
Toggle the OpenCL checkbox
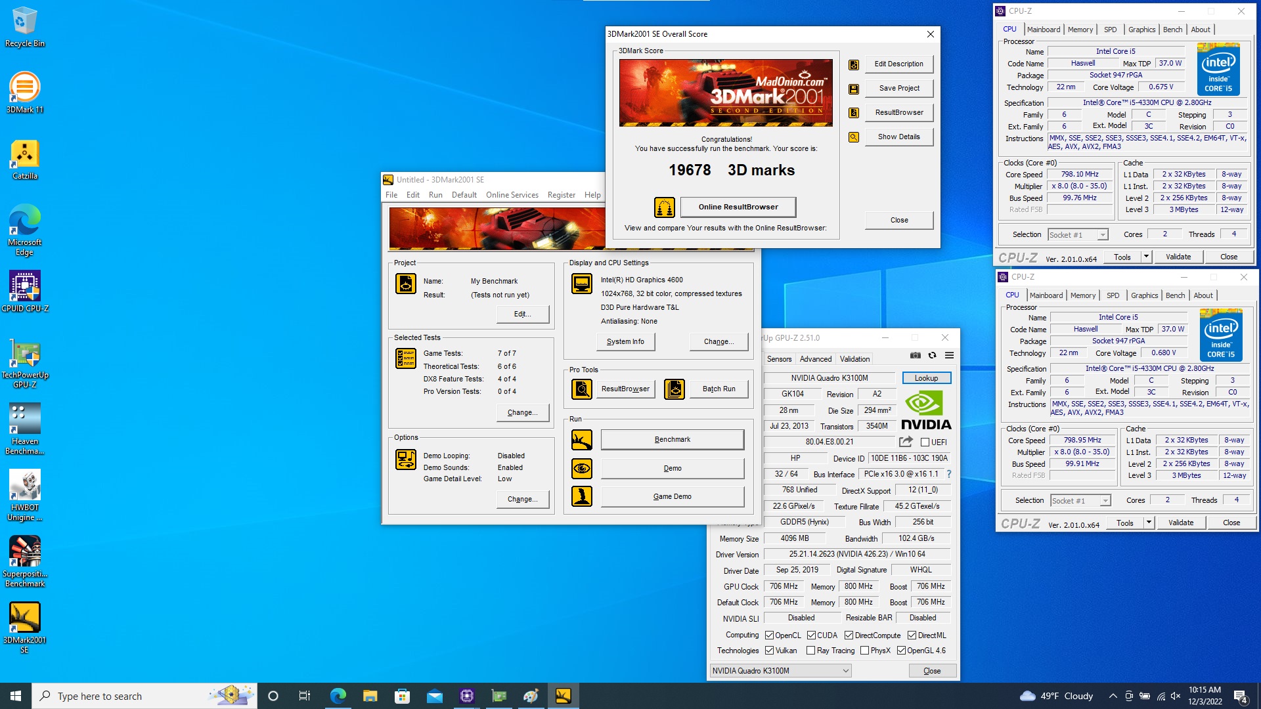[x=770, y=635]
